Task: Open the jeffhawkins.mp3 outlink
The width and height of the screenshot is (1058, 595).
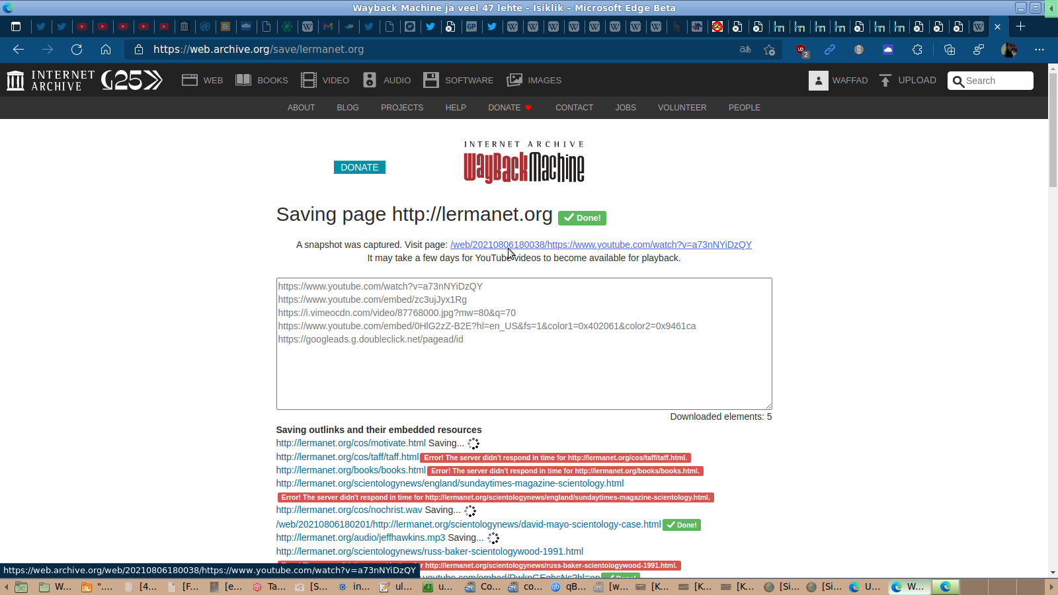Action: coord(361,537)
